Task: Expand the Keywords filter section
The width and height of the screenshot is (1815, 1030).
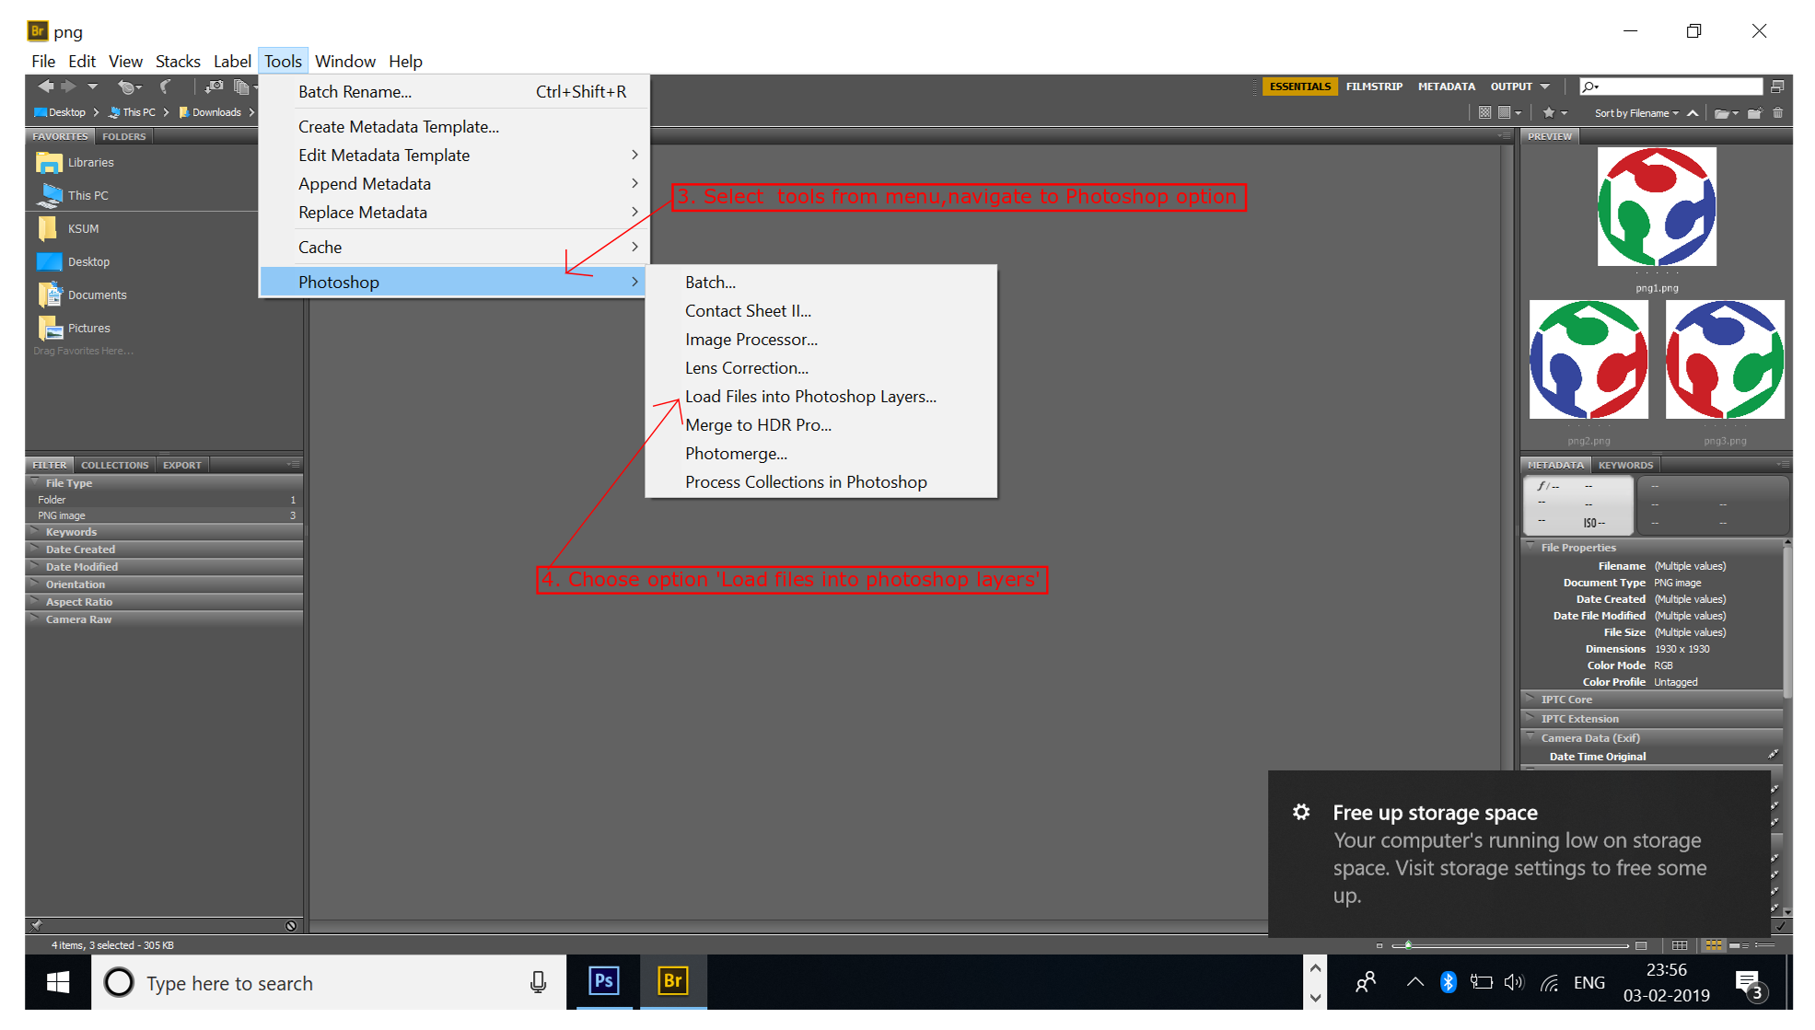Action: click(x=71, y=532)
